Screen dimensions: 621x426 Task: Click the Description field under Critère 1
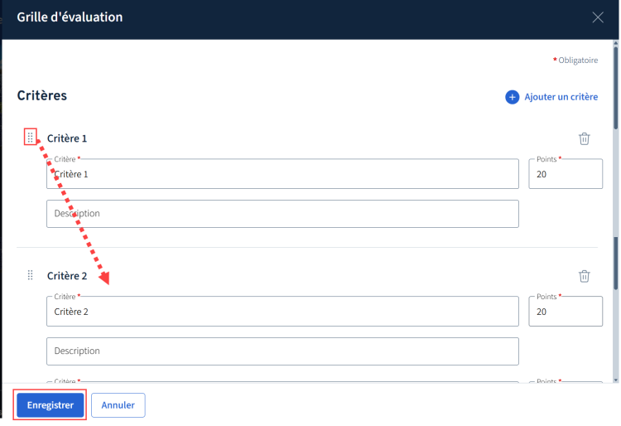click(x=282, y=214)
